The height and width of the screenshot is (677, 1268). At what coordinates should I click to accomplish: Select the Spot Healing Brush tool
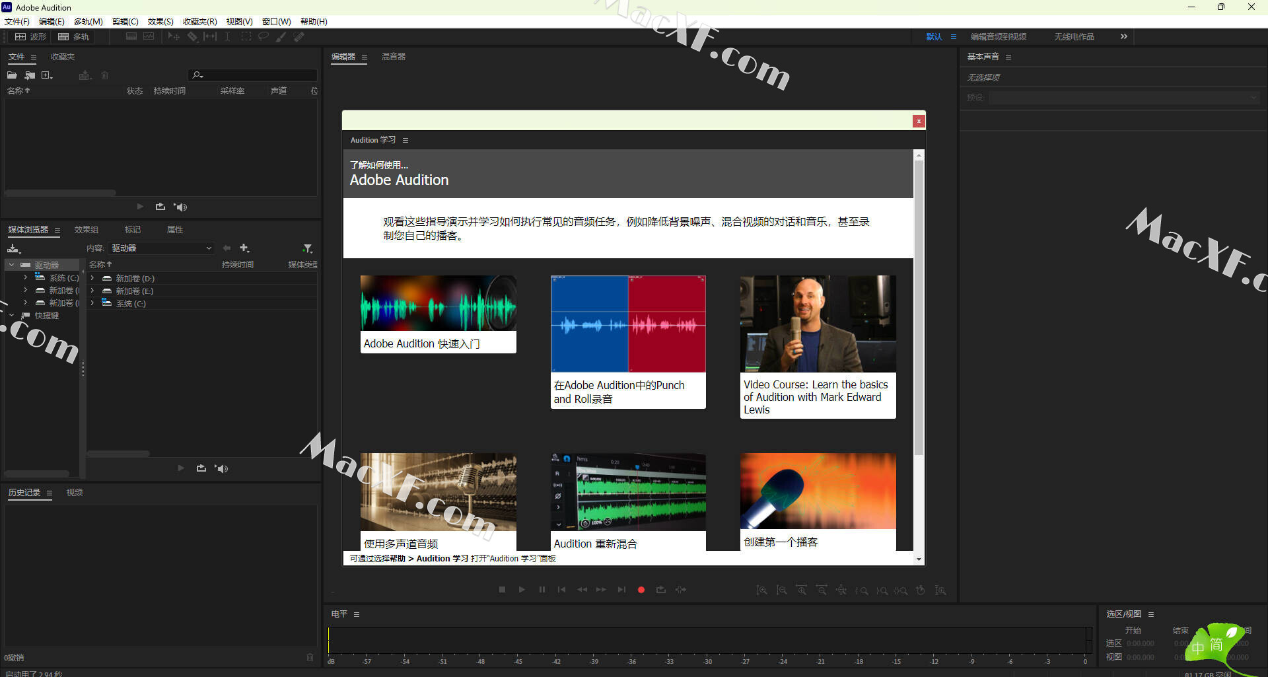point(299,37)
